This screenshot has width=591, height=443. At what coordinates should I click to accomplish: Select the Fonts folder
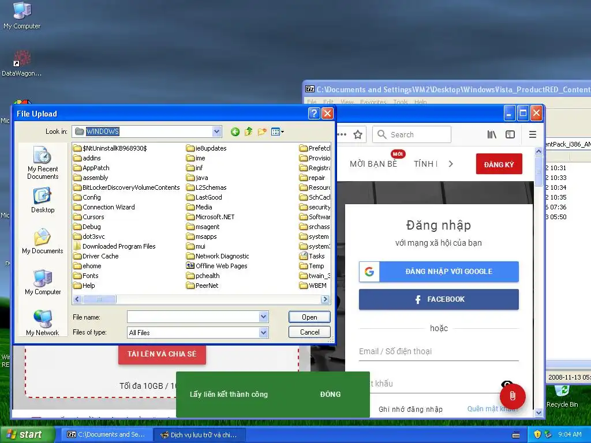click(86, 276)
